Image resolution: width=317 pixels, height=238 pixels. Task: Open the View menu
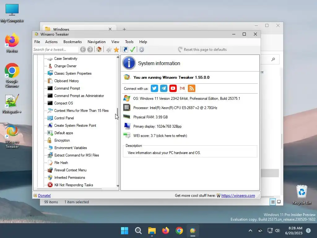[115, 42]
